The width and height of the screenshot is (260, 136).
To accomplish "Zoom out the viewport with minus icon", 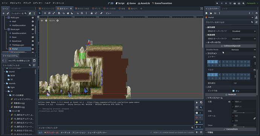I will [46, 21].
